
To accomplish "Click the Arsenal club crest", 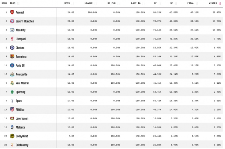I will [x=12, y=12].
